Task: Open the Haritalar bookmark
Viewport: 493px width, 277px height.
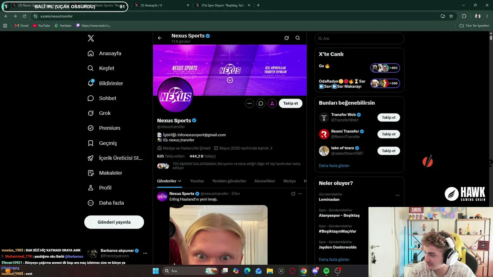Action: [x=63, y=26]
